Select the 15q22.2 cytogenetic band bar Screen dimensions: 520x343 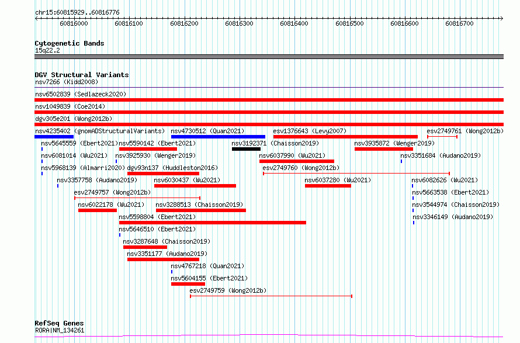269,57
